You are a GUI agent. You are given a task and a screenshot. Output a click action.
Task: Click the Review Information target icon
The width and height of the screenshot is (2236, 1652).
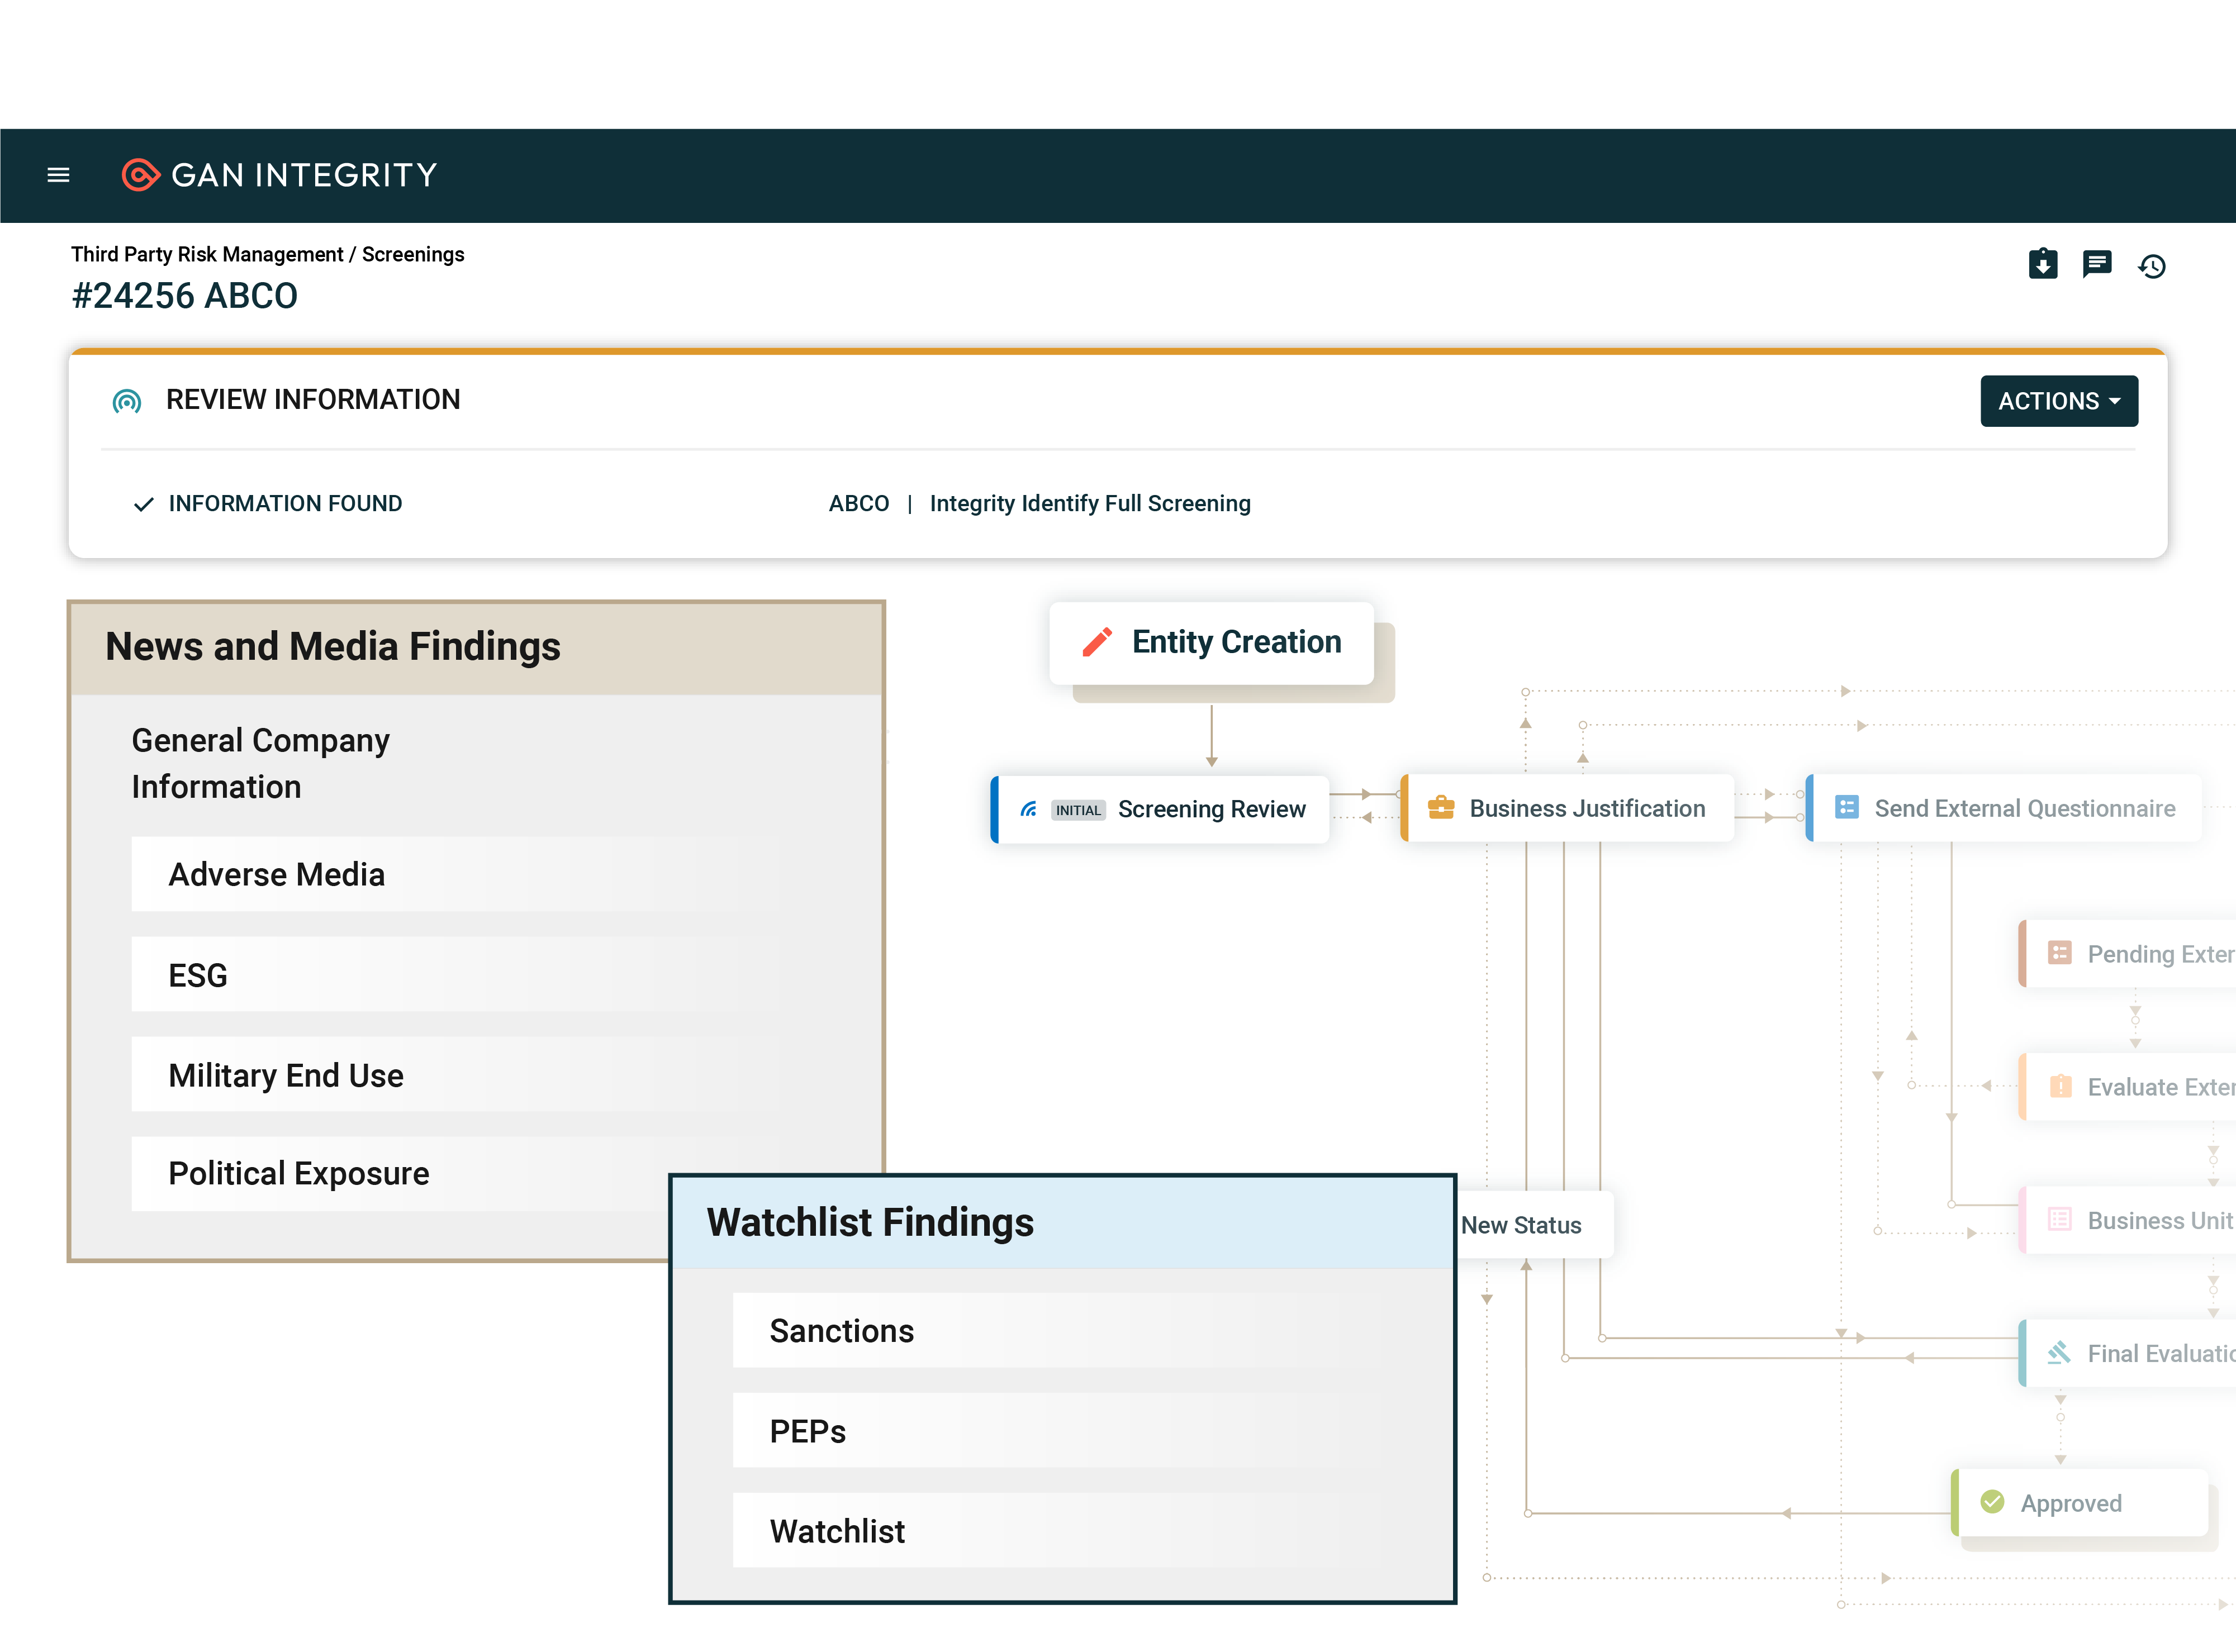pos(126,400)
